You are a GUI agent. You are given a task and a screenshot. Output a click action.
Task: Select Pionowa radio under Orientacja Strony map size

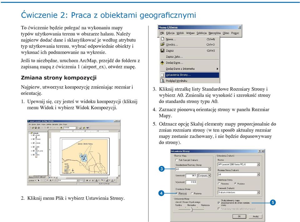click(177, 194)
